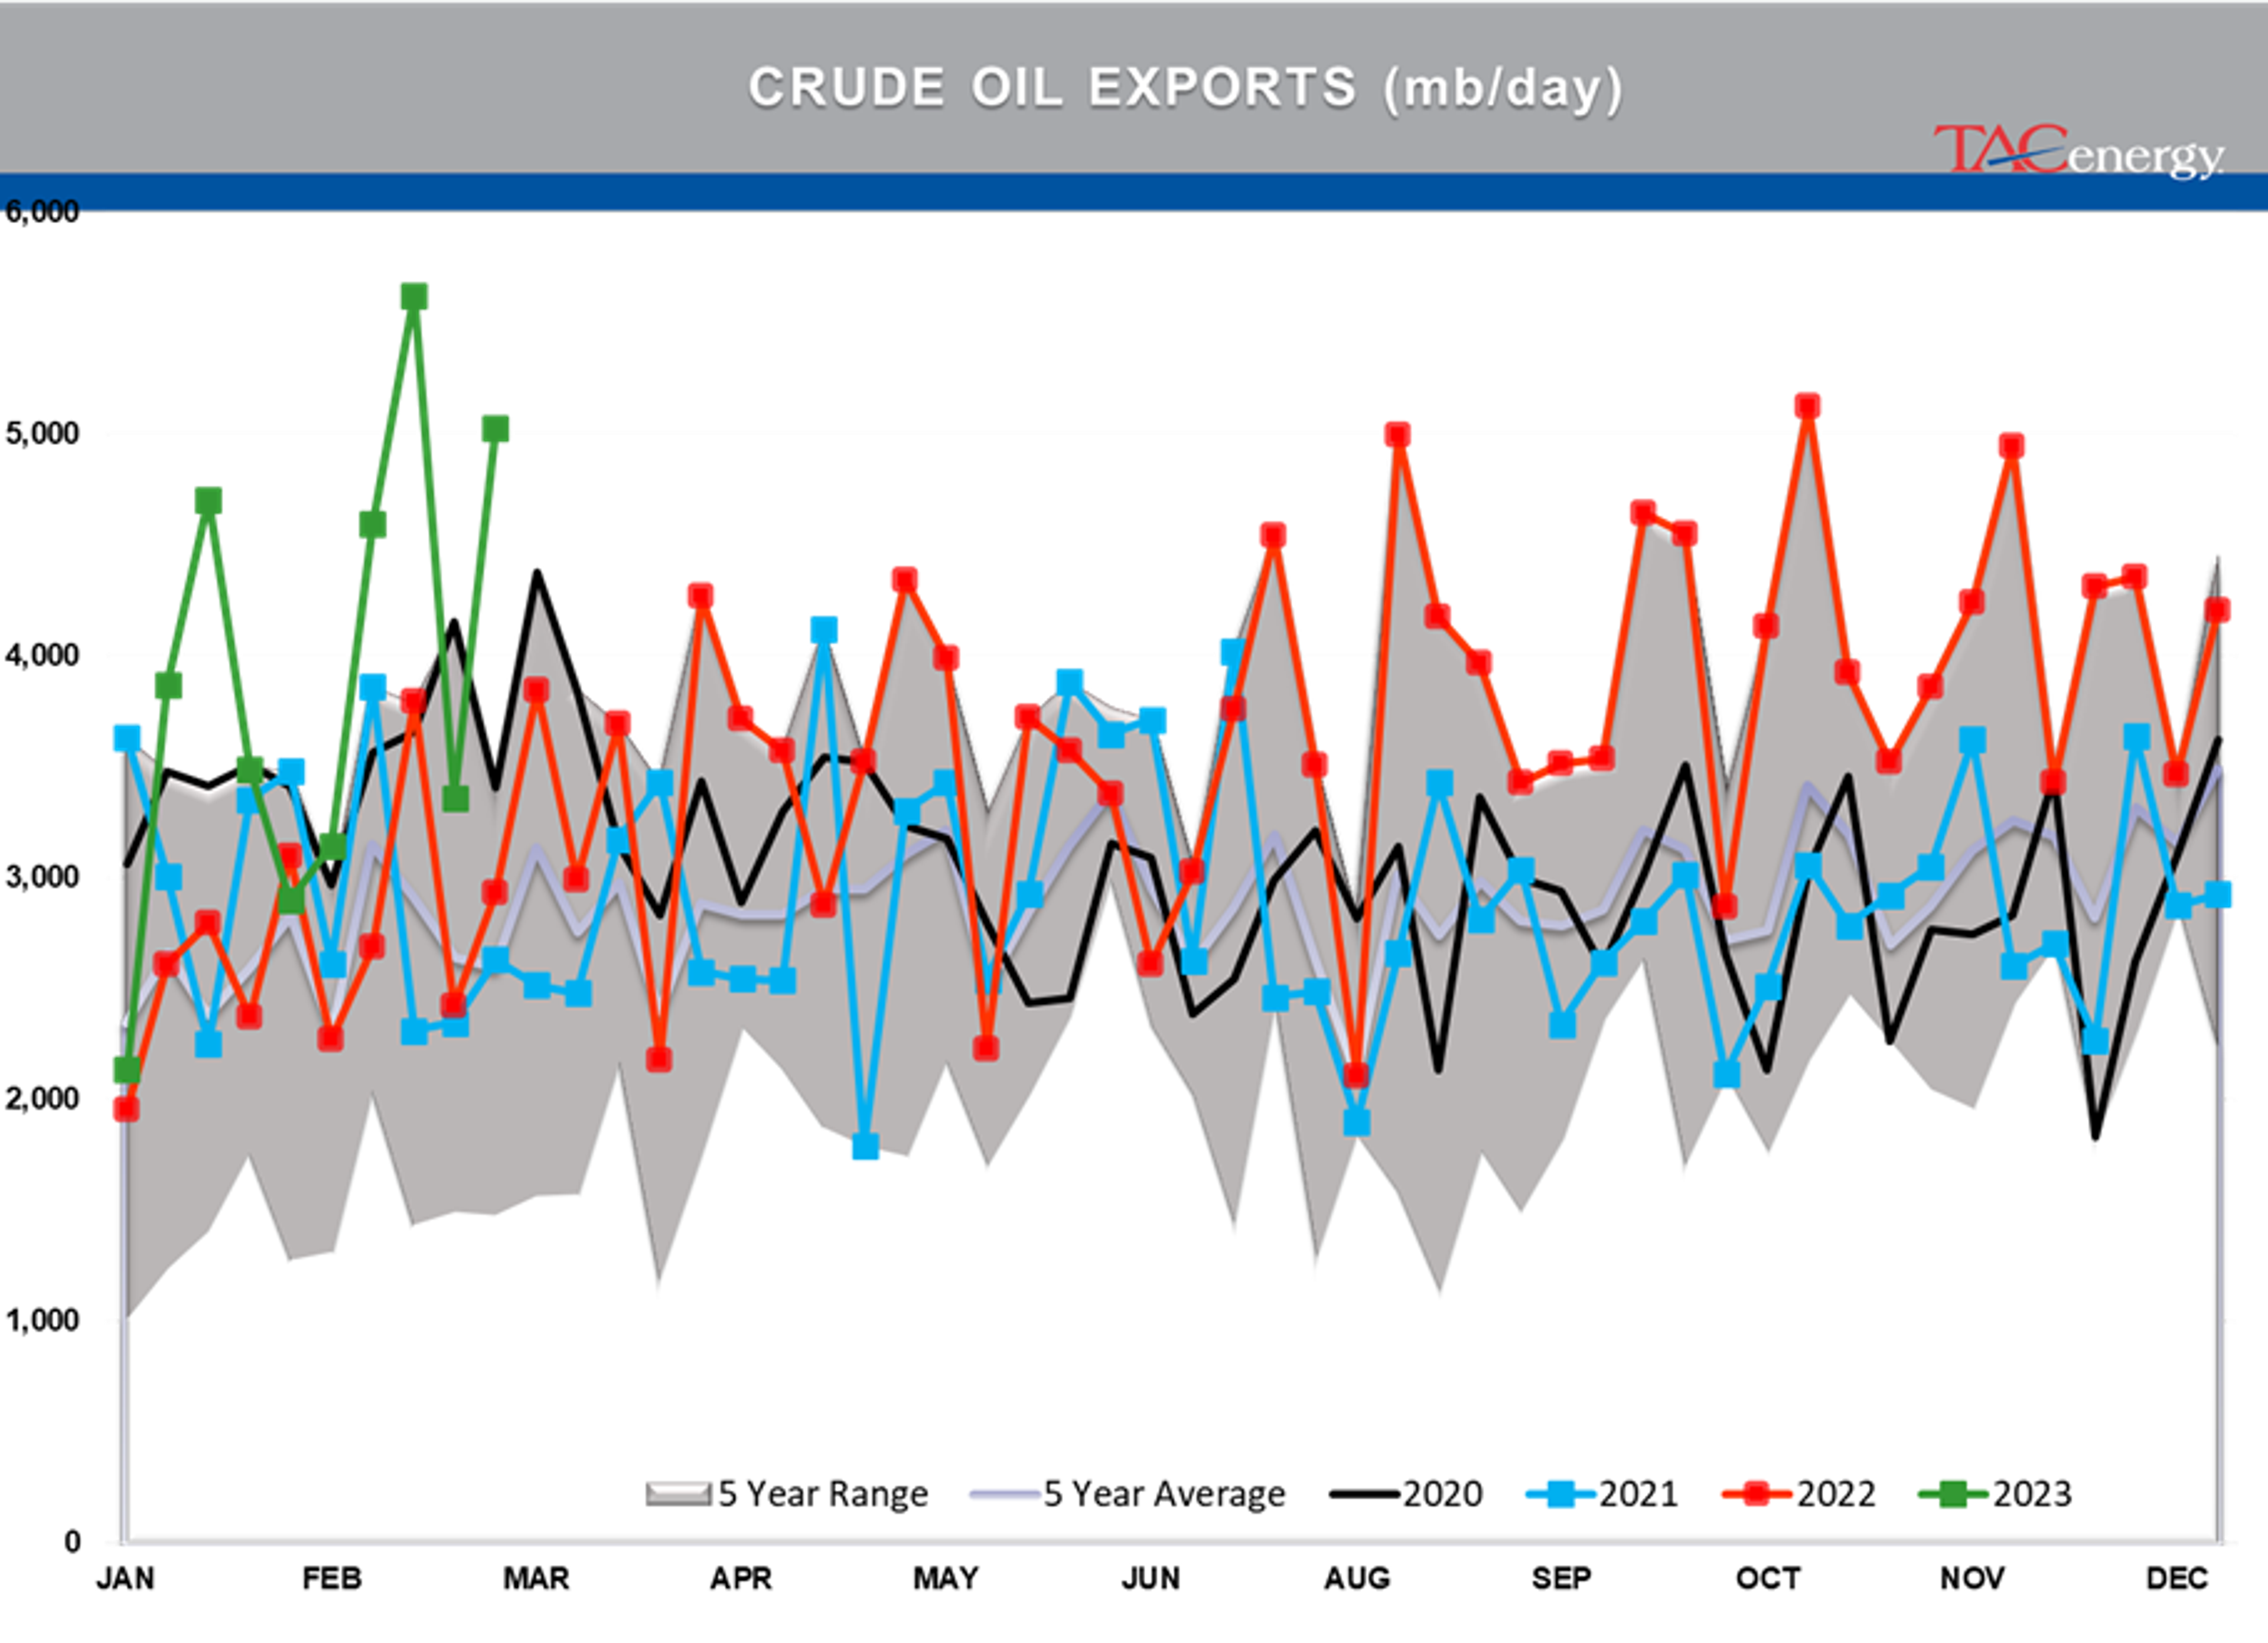This screenshot has height=1643, width=2268.
Task: Click the MAR x-axis label
Action: 536,1578
